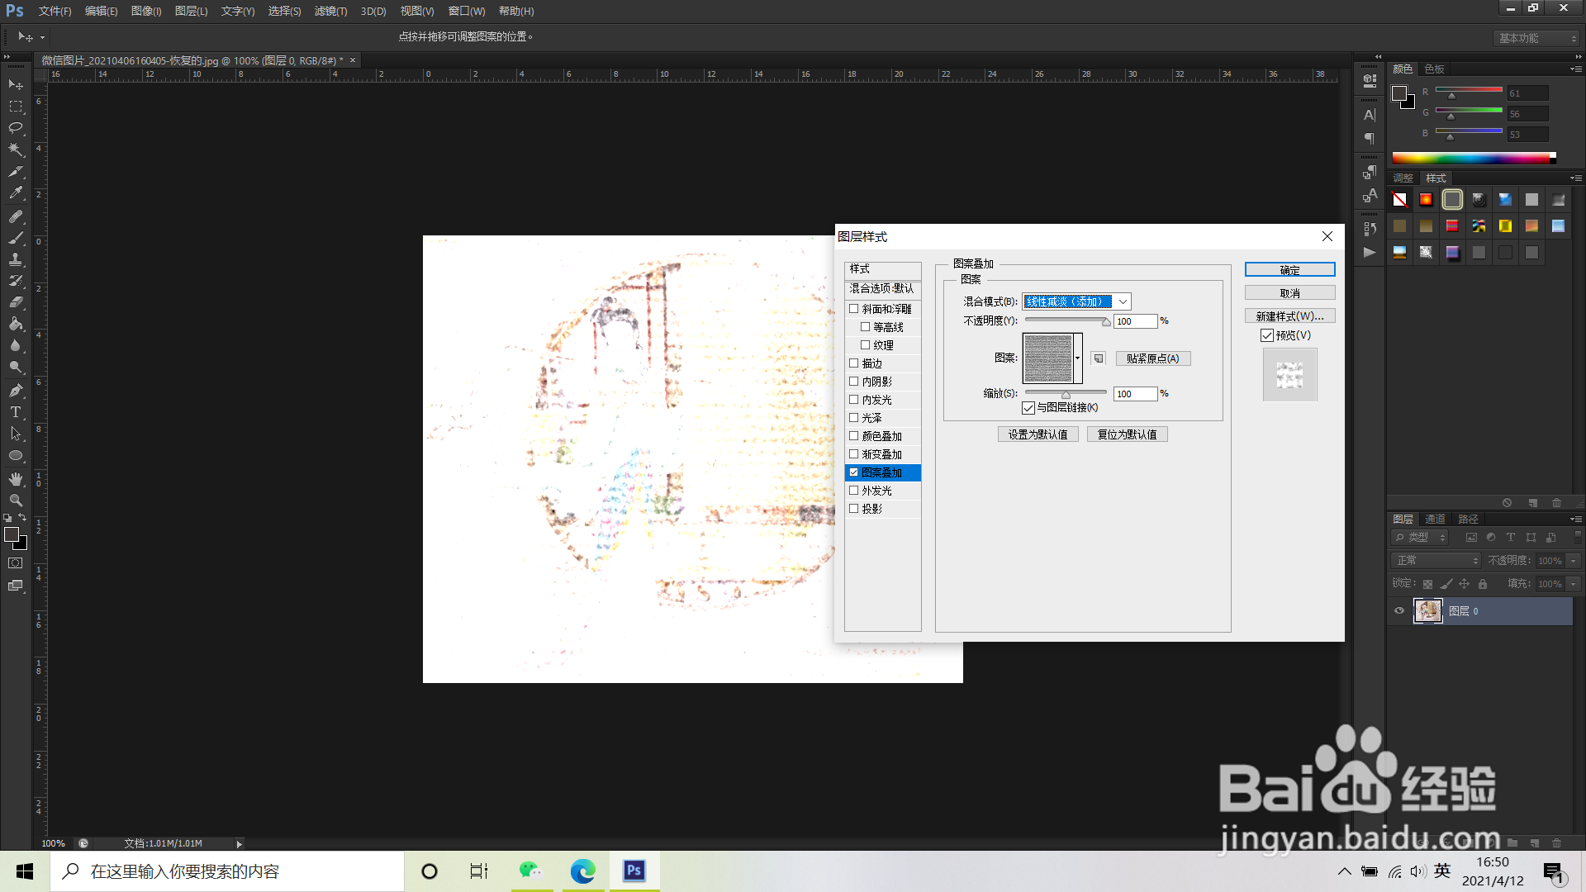This screenshot has width=1586, height=892.
Task: Click the 贴紧原点 button
Action: (x=1152, y=358)
